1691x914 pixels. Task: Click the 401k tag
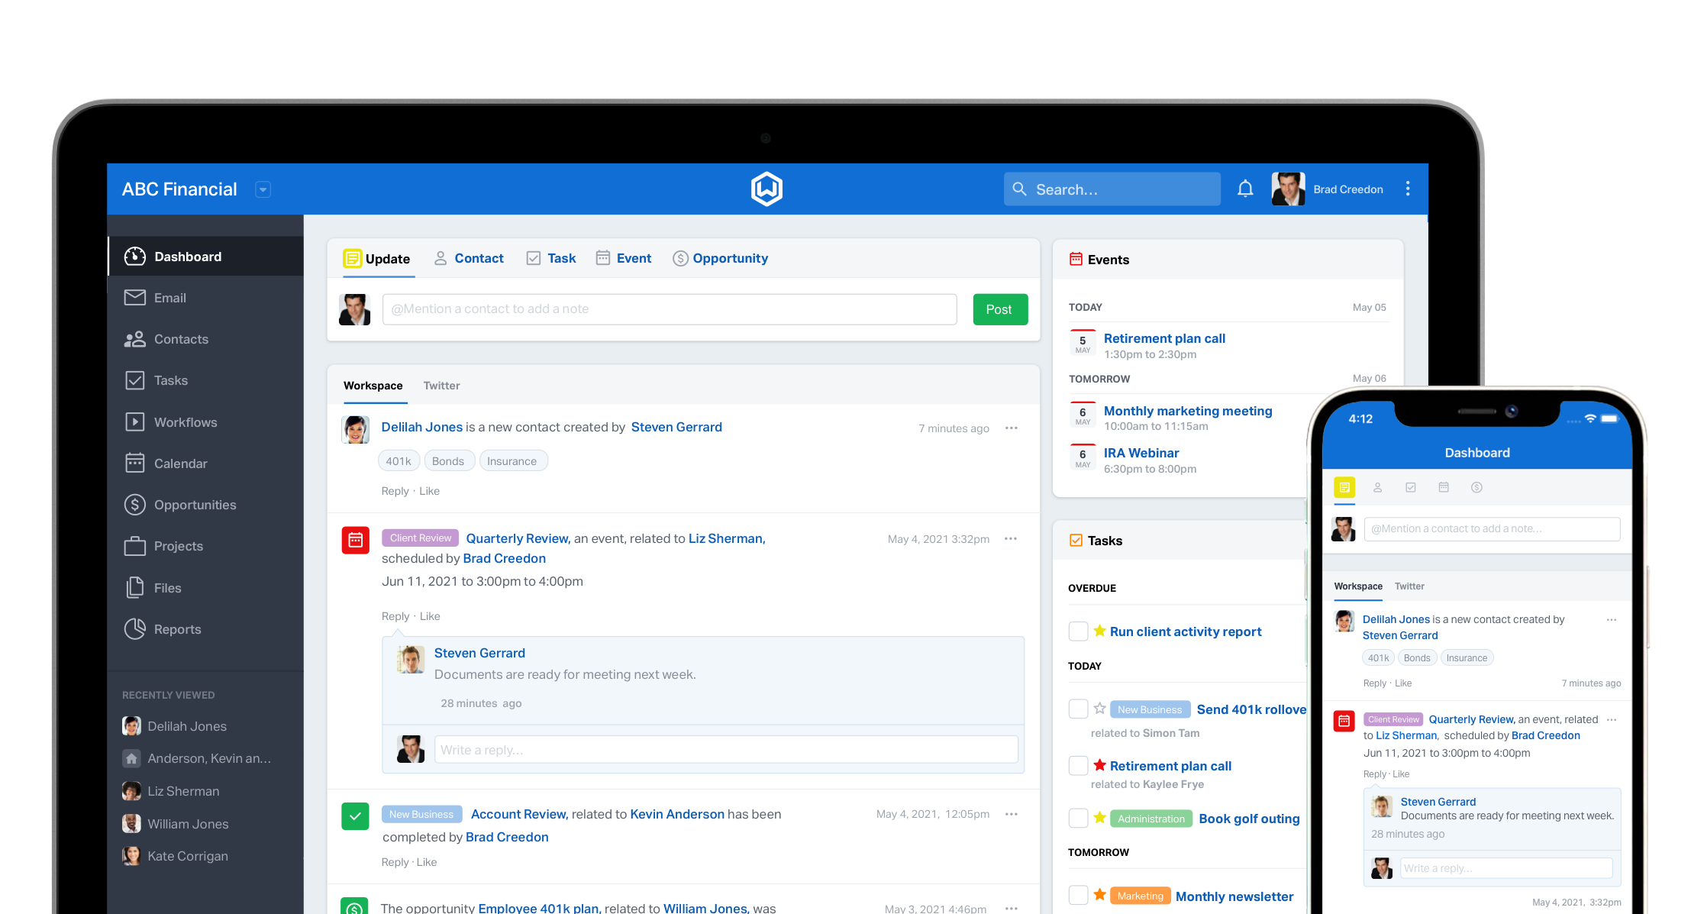[399, 461]
